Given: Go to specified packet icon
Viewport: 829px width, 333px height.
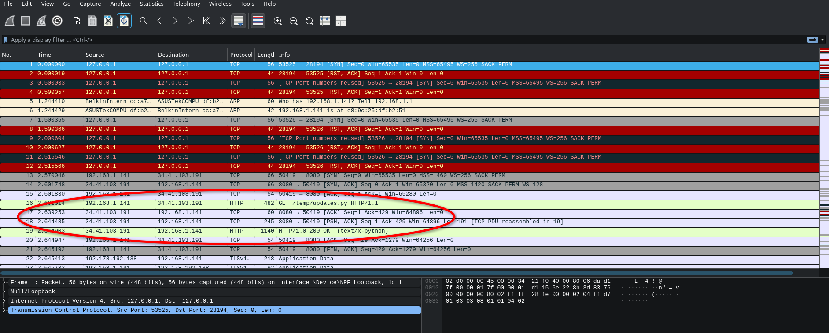Looking at the screenshot, I should click(191, 21).
